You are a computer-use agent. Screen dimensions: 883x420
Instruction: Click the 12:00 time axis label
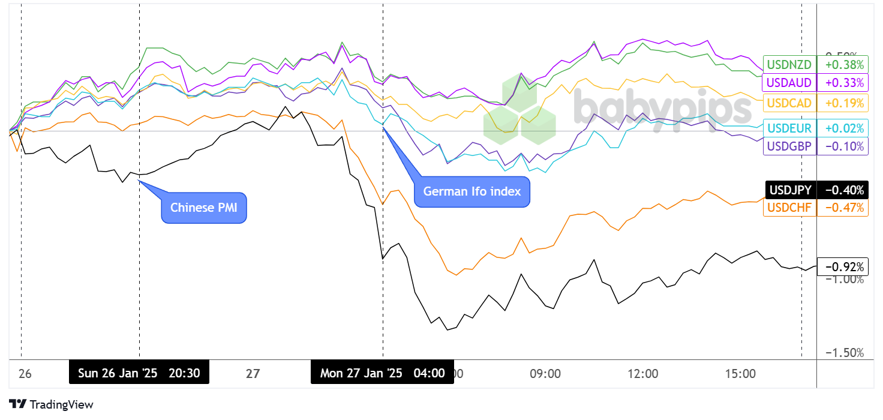[642, 374]
